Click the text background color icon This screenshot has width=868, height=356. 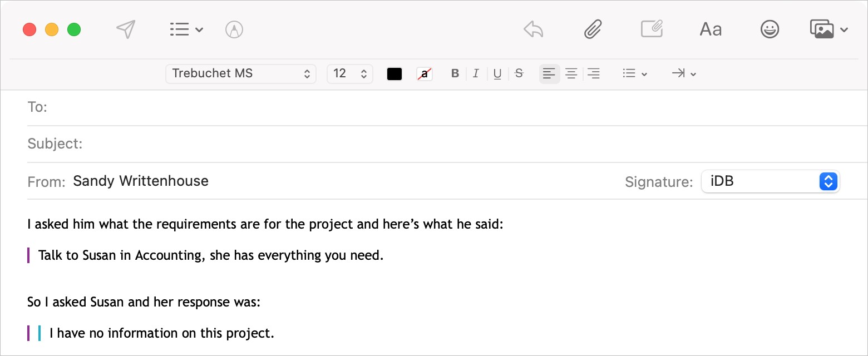pyautogui.click(x=425, y=74)
